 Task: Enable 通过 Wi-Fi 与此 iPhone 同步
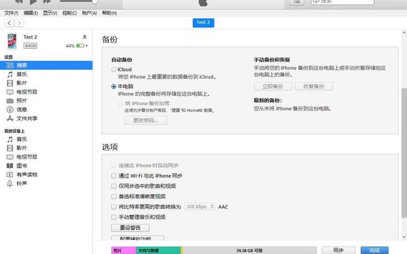tap(113, 176)
